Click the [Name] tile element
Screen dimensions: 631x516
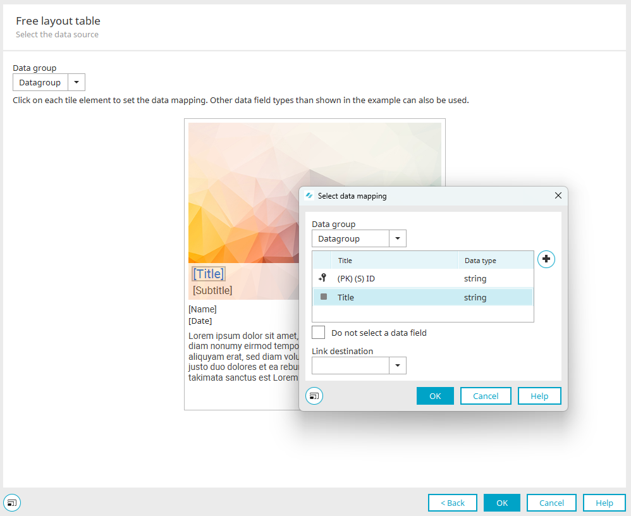202,309
